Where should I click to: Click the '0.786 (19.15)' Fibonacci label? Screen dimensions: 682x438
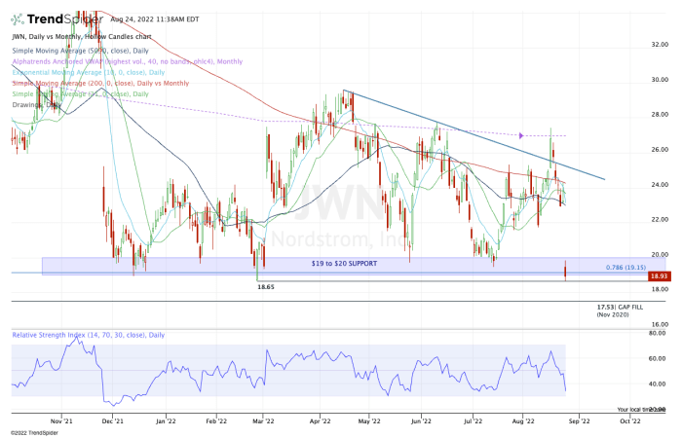click(x=625, y=268)
